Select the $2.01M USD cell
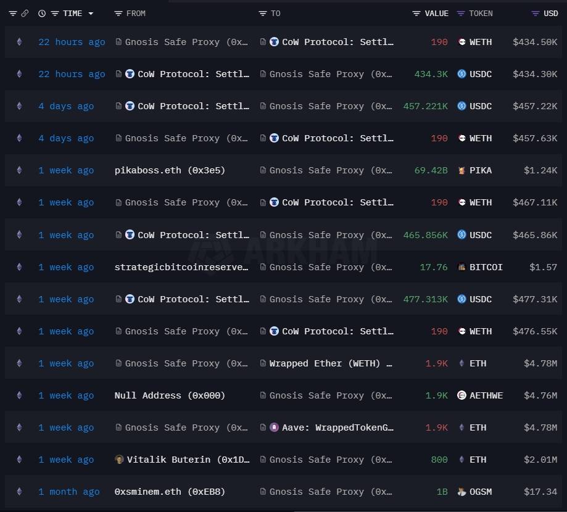This screenshot has width=567, height=512. (x=540, y=460)
